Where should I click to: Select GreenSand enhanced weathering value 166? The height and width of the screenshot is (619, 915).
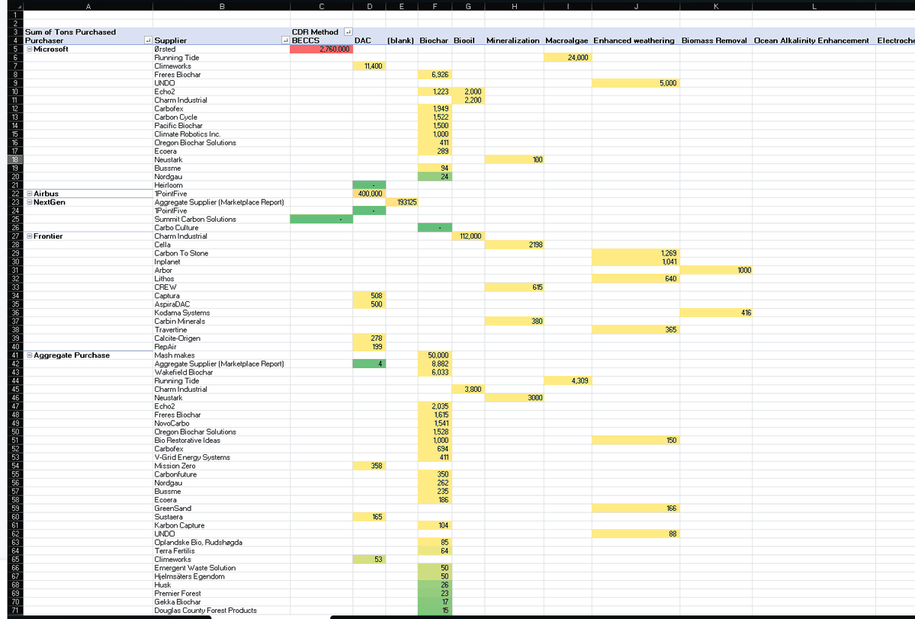pos(634,508)
